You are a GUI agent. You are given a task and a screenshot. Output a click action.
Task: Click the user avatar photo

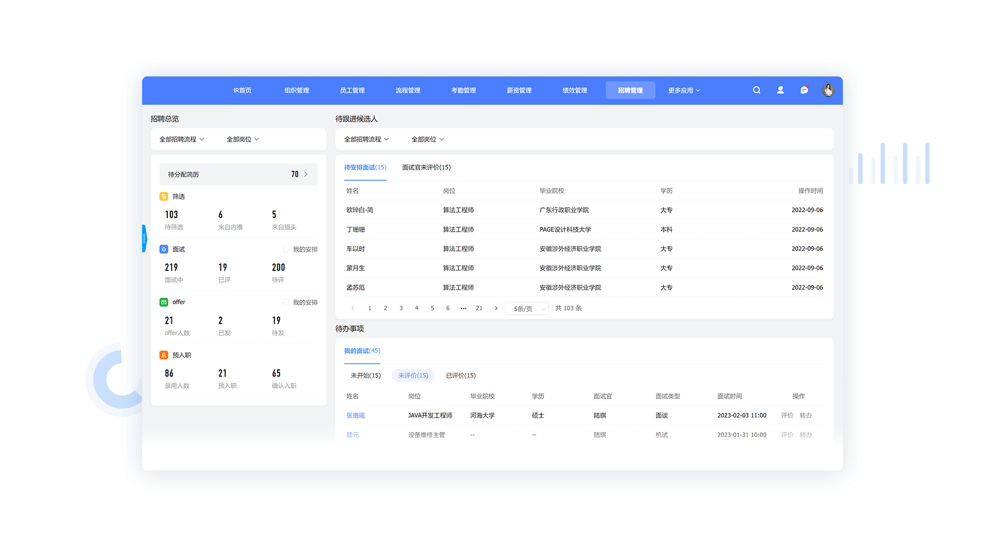828,90
